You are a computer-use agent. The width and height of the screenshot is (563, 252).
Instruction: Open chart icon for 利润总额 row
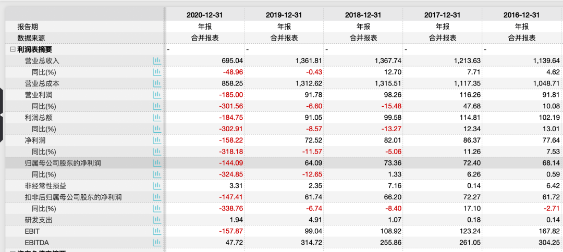pos(156,118)
